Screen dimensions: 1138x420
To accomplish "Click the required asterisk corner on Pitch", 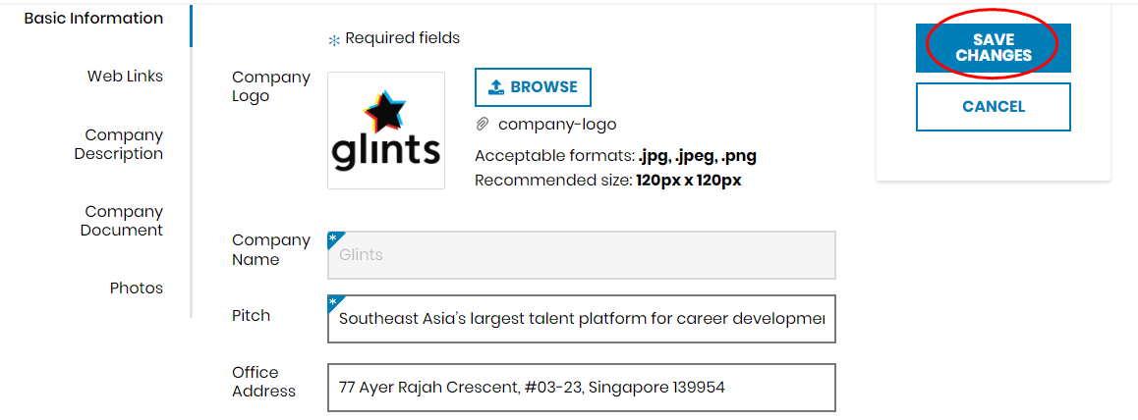I will [335, 303].
